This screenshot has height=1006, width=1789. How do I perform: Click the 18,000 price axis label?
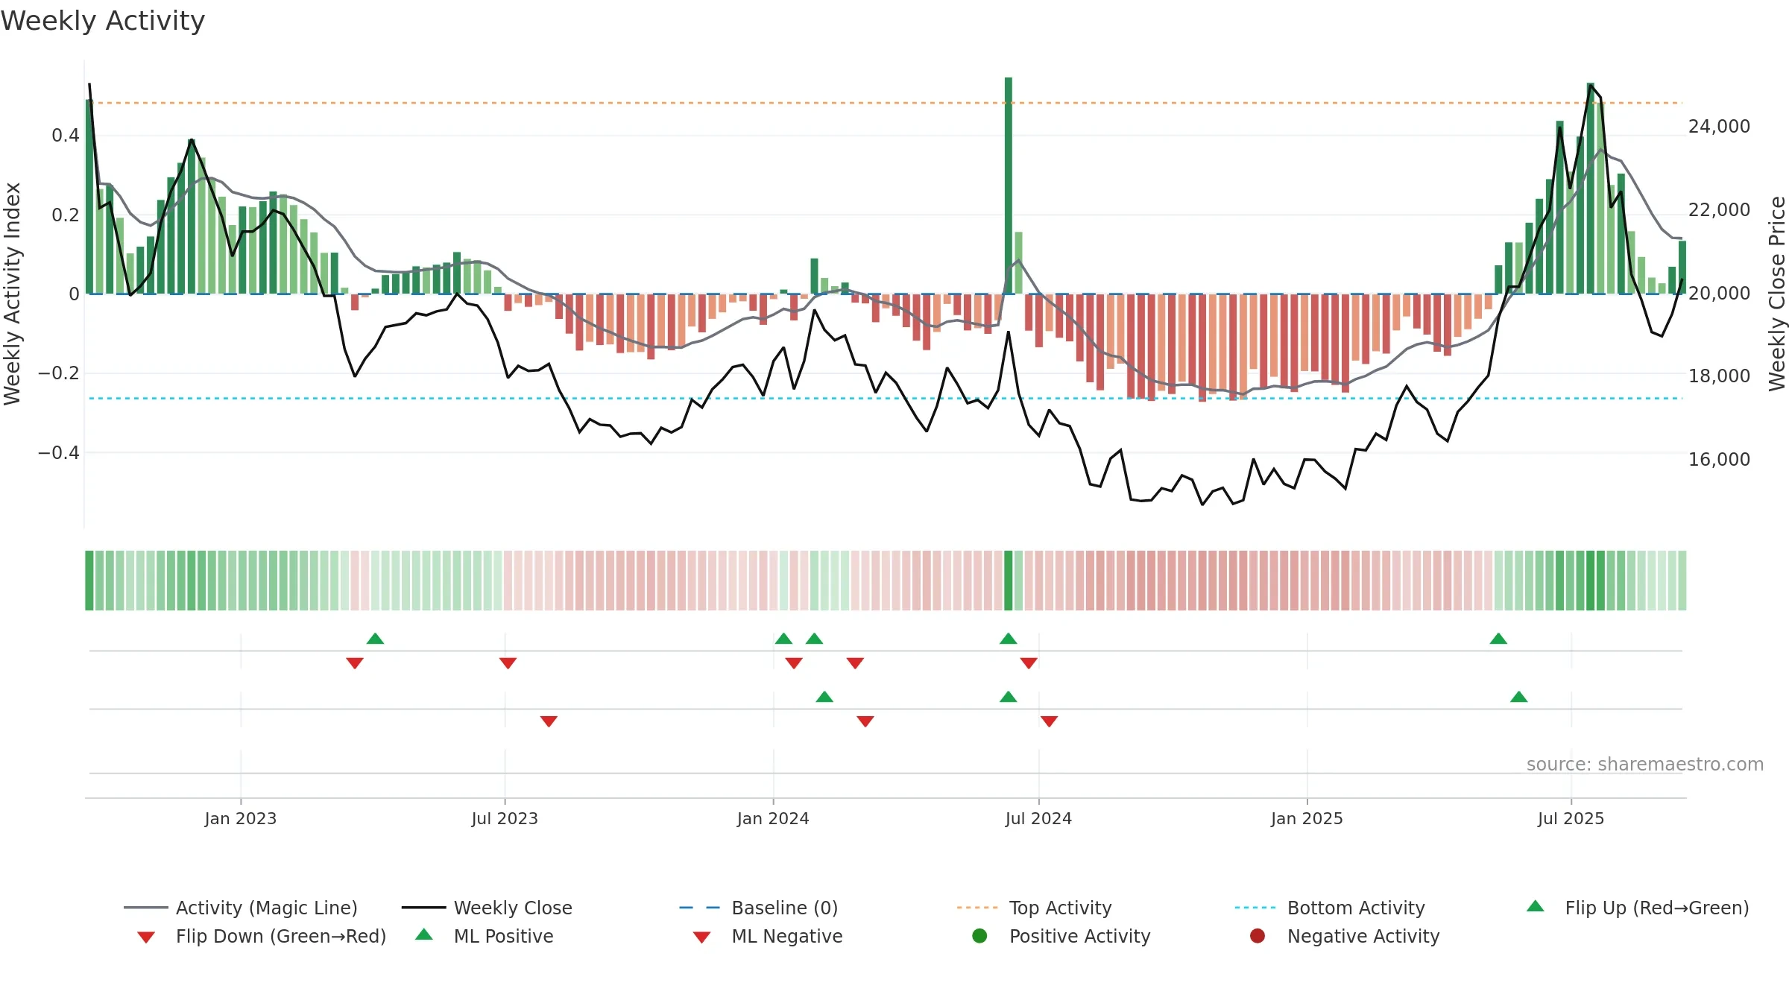tap(1720, 376)
